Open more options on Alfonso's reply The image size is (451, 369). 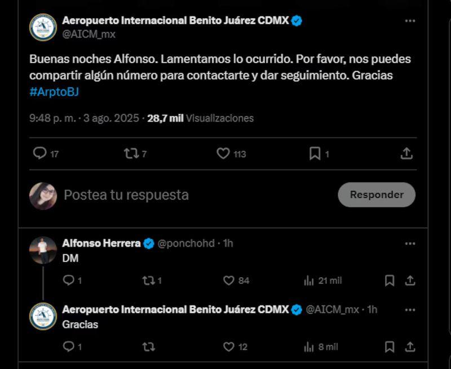tap(410, 243)
